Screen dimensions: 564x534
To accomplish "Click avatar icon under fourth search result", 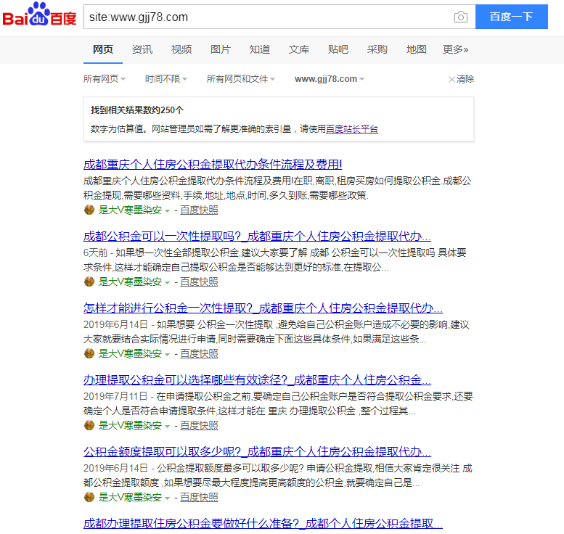I will (89, 425).
